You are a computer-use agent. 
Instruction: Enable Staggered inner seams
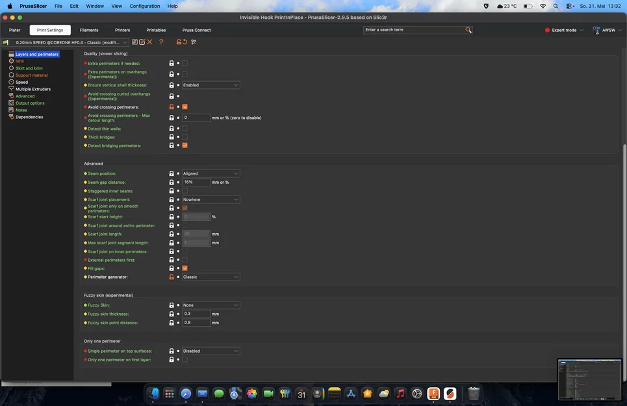pos(185,191)
